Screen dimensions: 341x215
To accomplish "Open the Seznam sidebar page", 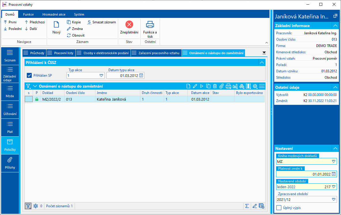I will click(10, 56).
